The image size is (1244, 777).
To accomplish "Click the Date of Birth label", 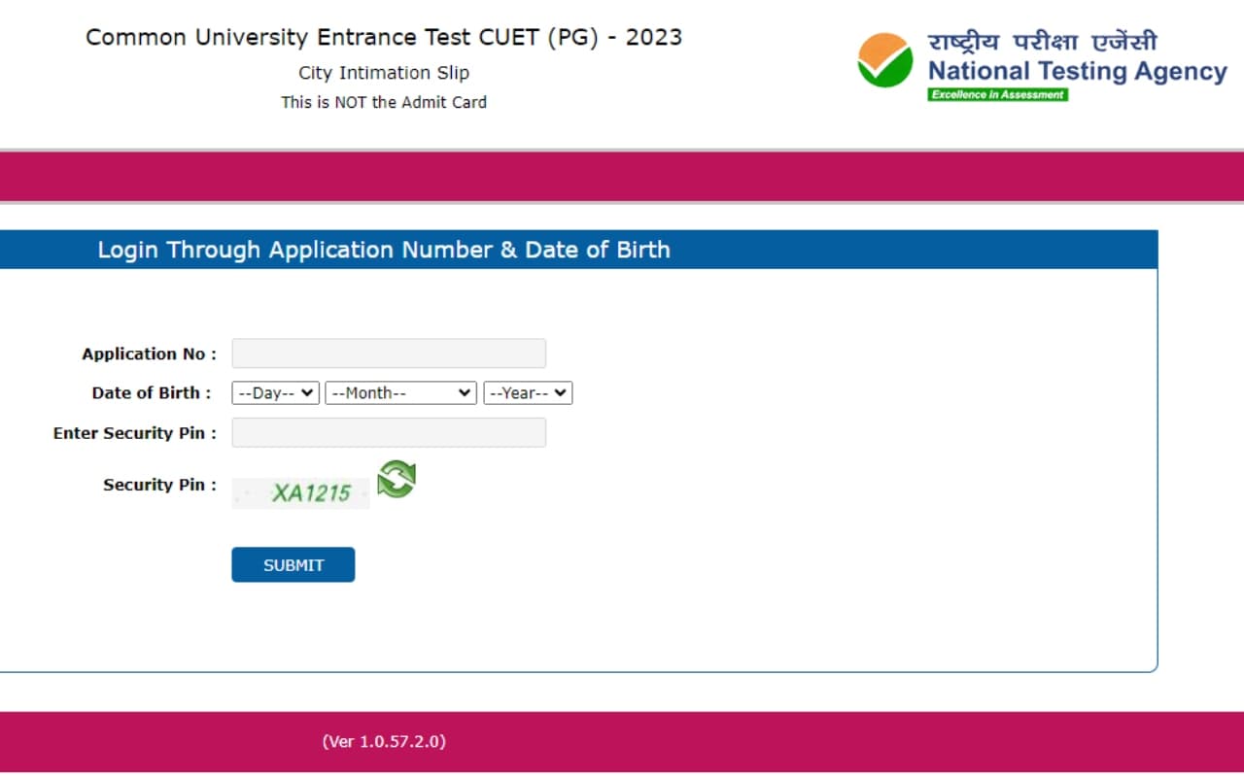I will pos(151,392).
